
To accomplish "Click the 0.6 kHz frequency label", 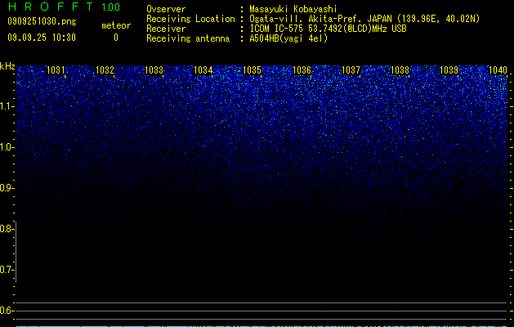I will click(7, 311).
